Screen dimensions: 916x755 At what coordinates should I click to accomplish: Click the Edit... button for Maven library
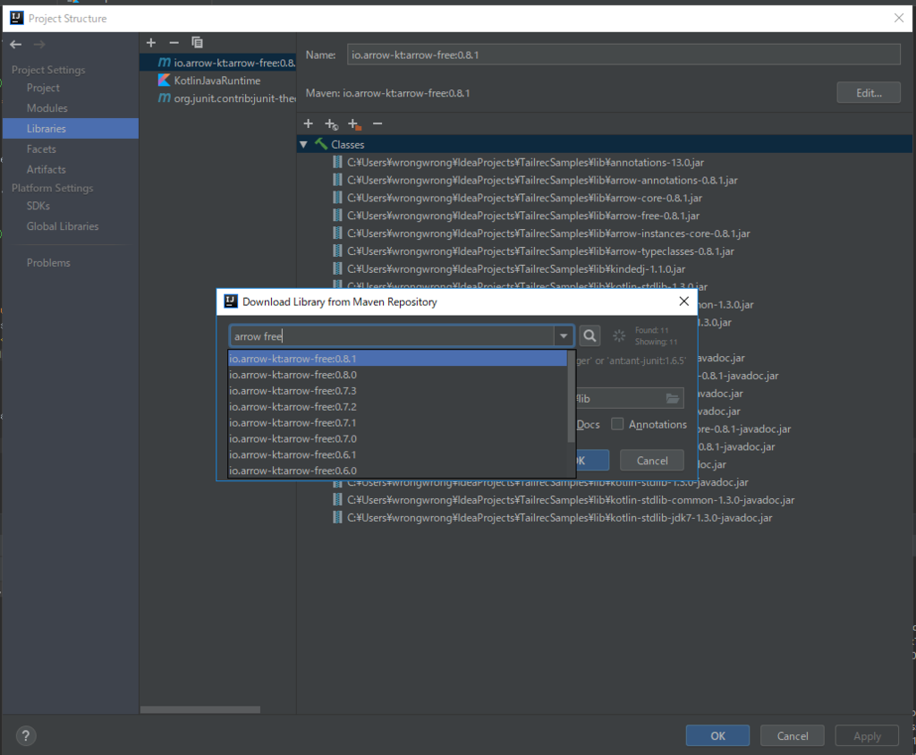coord(868,93)
